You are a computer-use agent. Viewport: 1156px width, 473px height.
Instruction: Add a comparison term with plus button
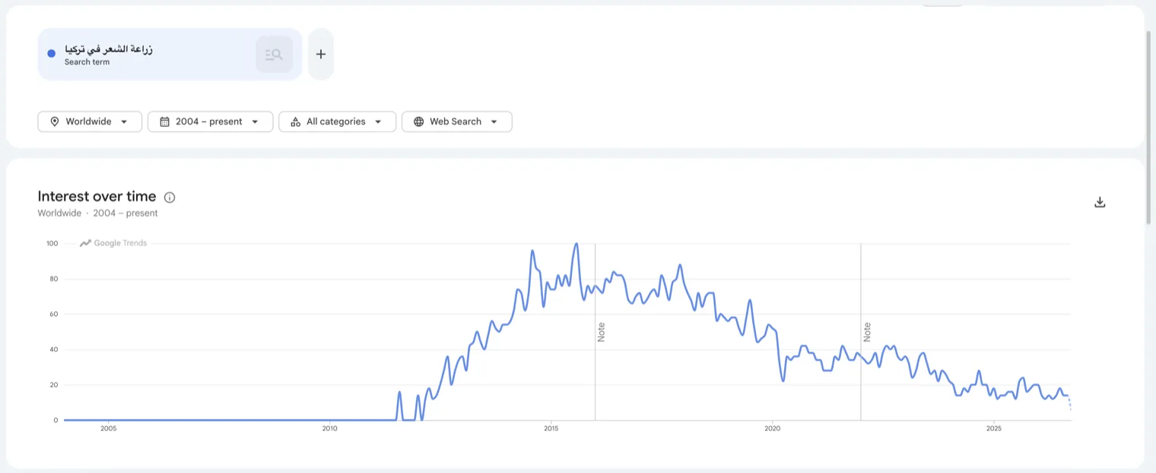321,54
